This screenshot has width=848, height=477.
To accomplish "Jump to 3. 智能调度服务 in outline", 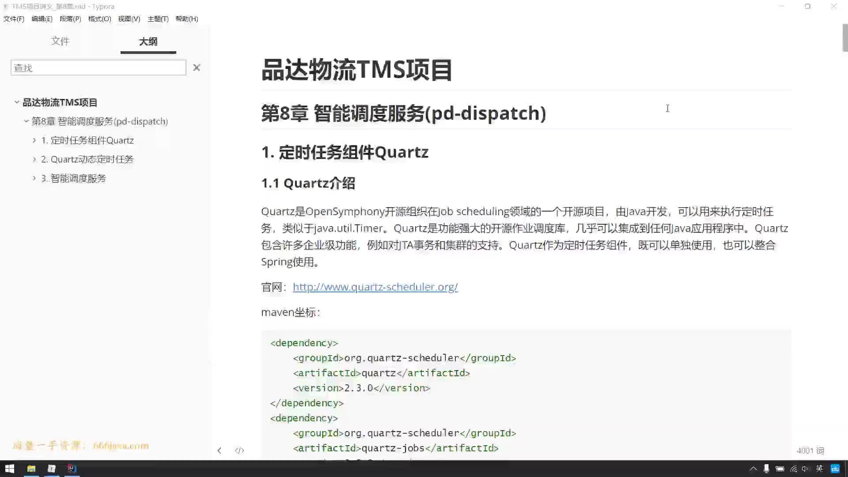I will 74,178.
